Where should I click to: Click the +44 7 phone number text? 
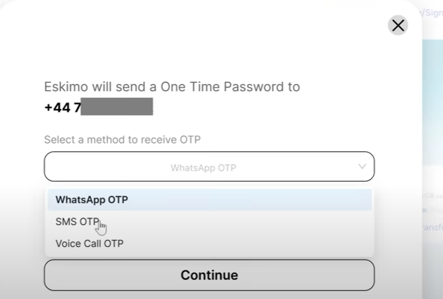pos(63,108)
